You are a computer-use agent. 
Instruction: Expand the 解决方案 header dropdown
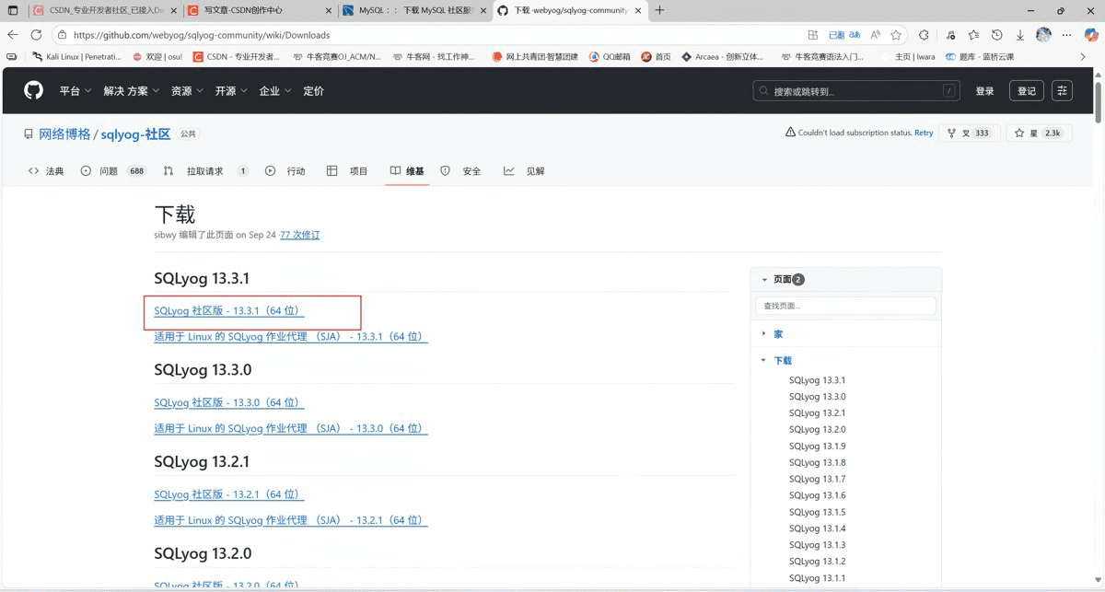click(131, 91)
